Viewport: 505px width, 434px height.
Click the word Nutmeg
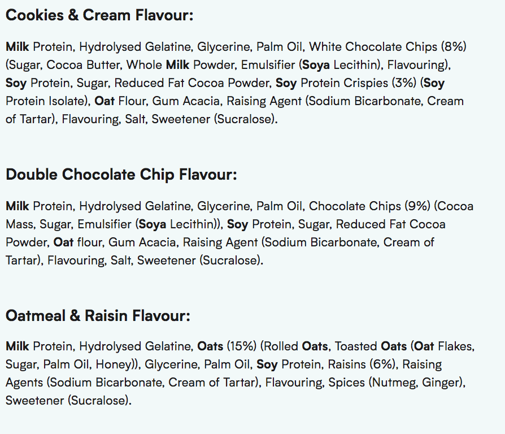pos(394,383)
